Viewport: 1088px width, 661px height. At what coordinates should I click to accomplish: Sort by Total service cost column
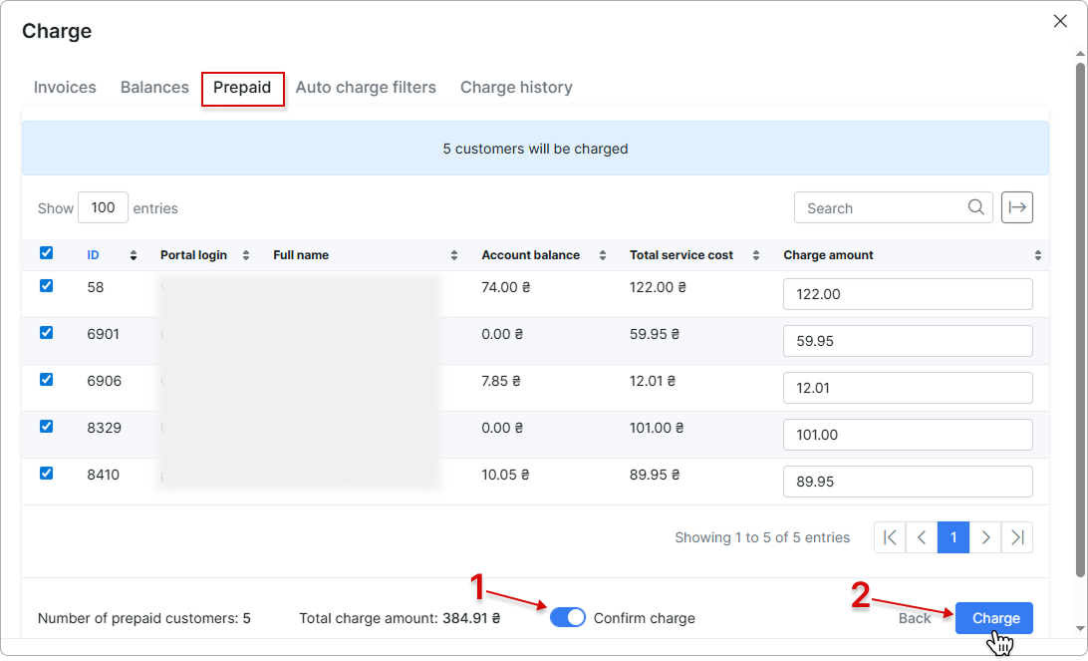point(755,255)
